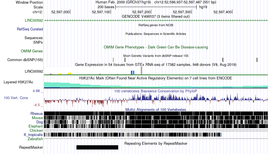The width and height of the screenshot is (268, 154).
Task: Select the X_tropicalis alignment row label
Action: coord(33,135)
